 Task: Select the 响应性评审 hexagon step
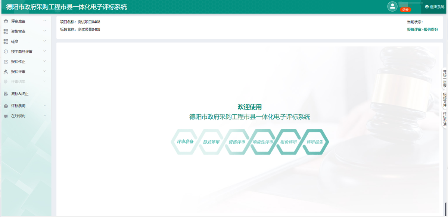[263, 142]
